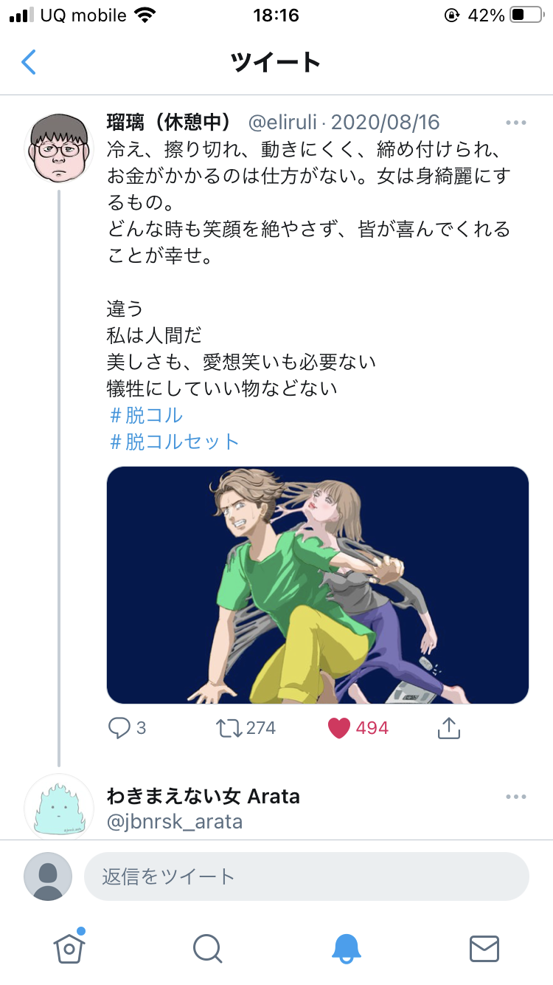Unlike the tweet with the red heart
Viewport: 553px width, 985px height.
pyautogui.click(x=339, y=728)
